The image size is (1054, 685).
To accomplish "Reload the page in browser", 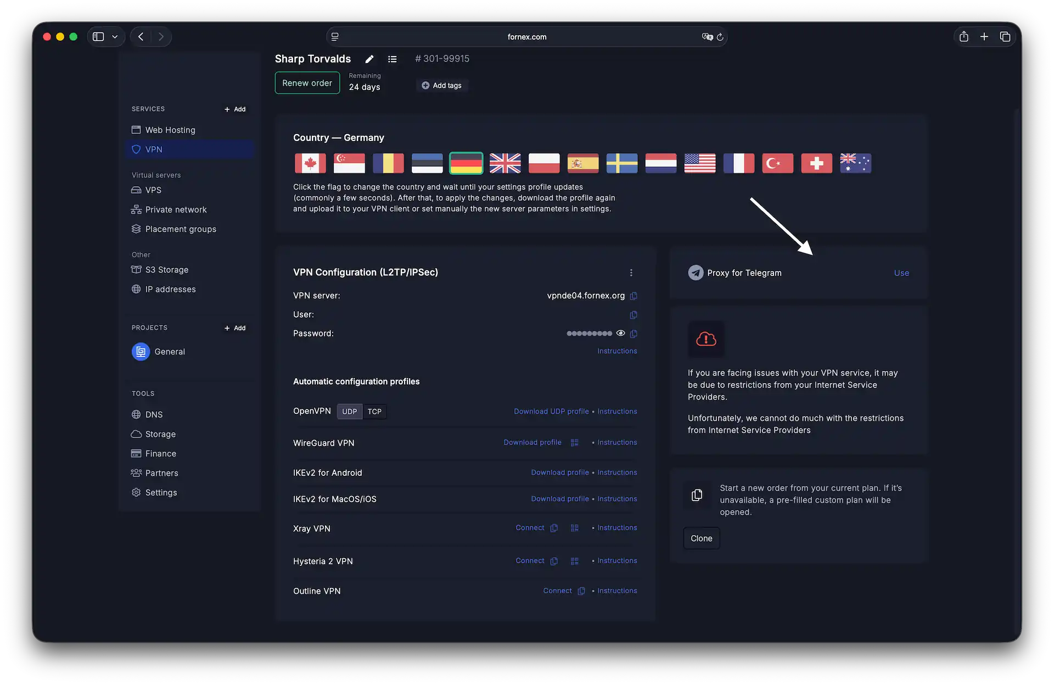I will [720, 37].
